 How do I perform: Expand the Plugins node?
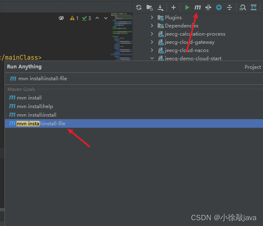coord(152,17)
